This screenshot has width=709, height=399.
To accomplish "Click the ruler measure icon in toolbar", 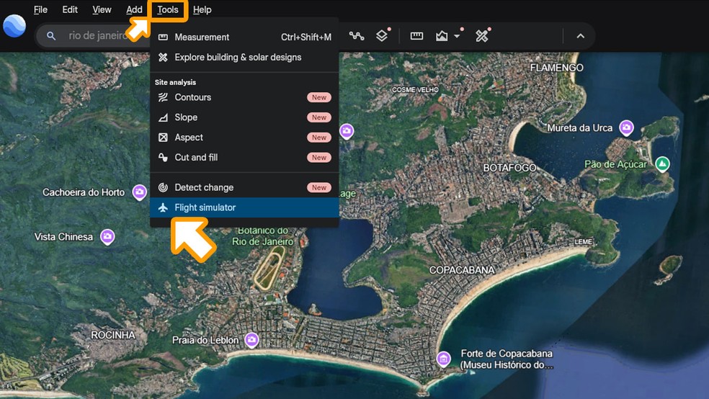I will point(416,36).
